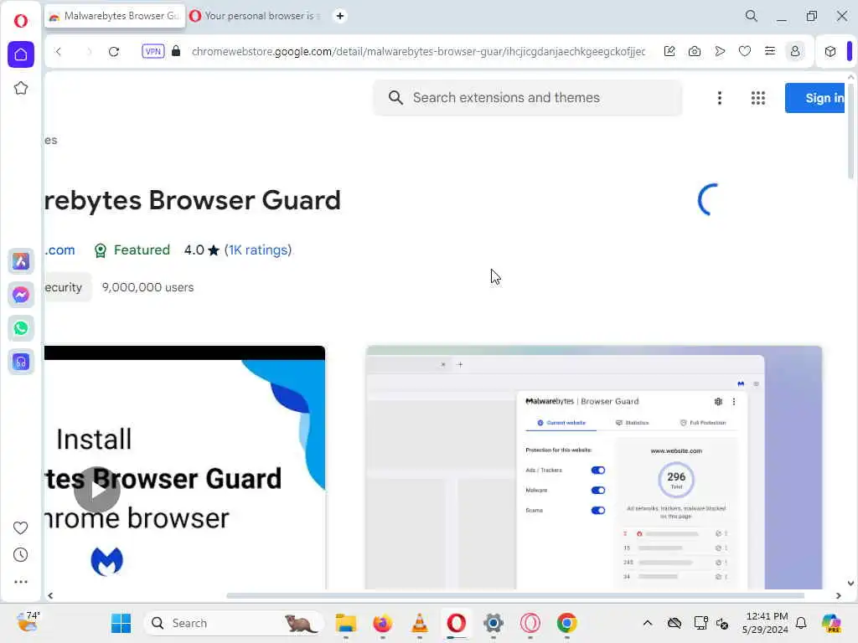Open the Browser Guard popup screenshot
Image resolution: width=858 pixels, height=643 pixels.
pyautogui.click(x=594, y=467)
